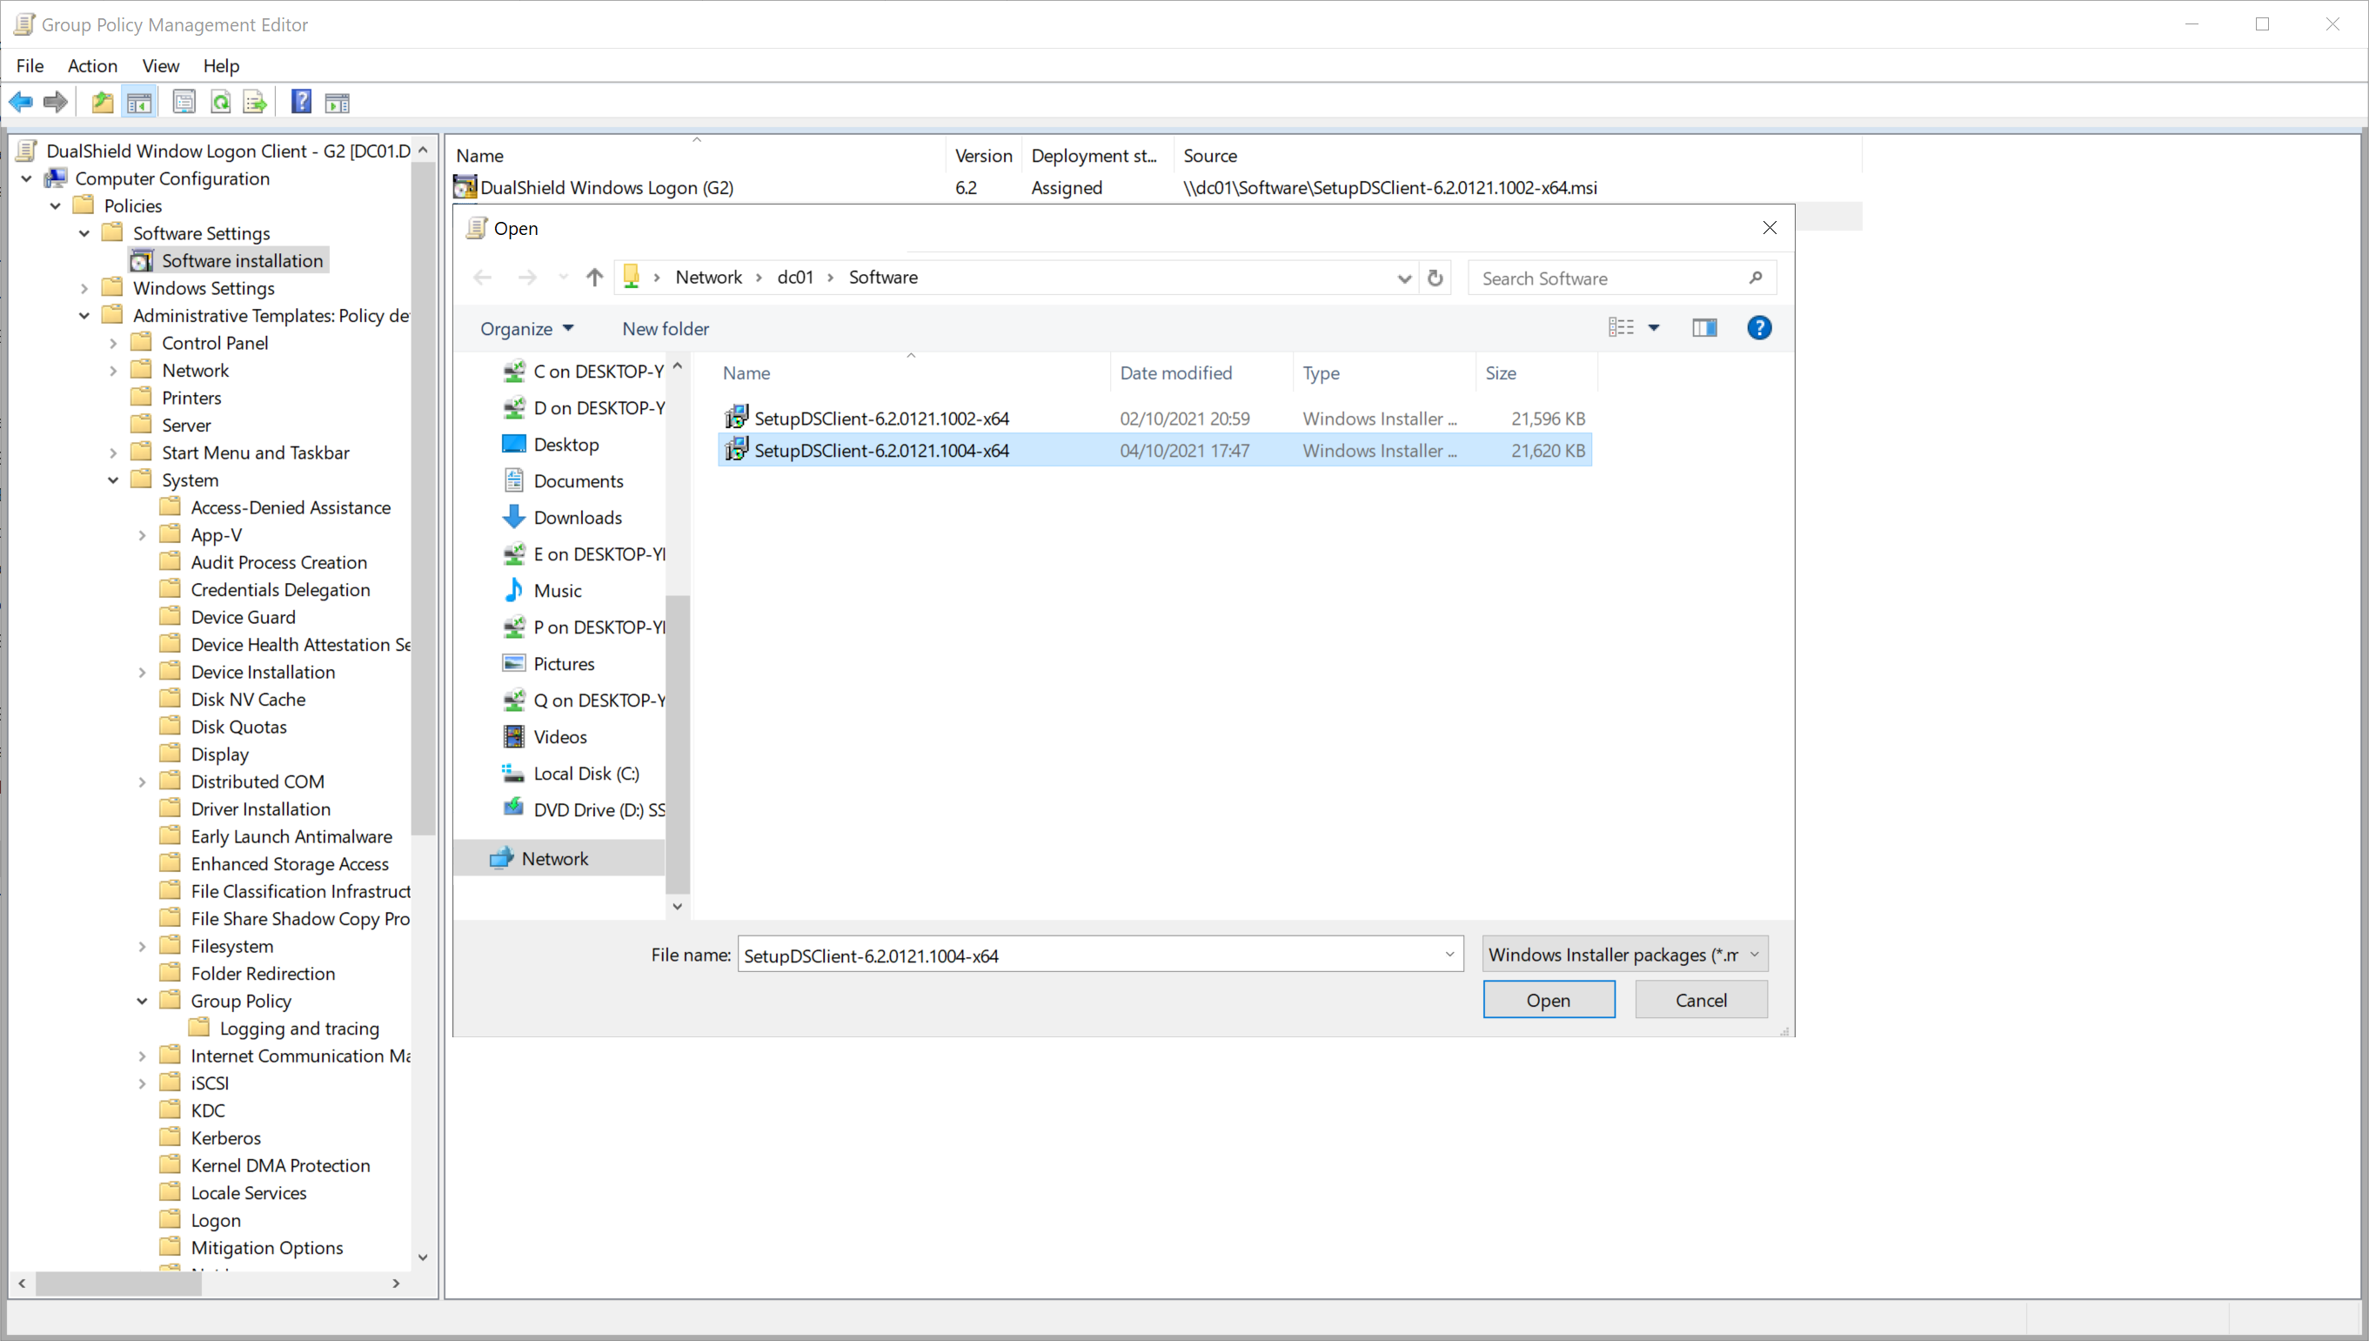Click the Properties toolbar icon
This screenshot has height=1341, width=2369.
[x=184, y=102]
